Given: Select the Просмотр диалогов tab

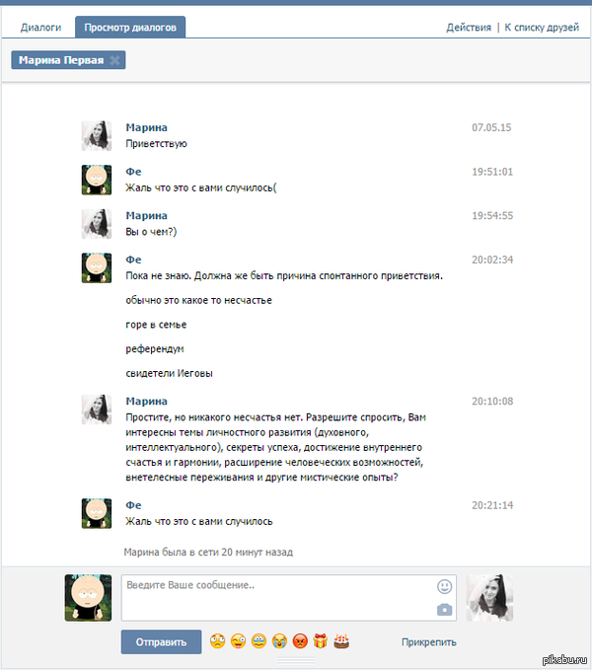Looking at the screenshot, I should (130, 28).
